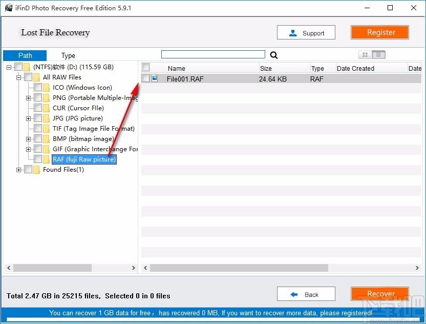The image size is (426, 324).
Task: Click file list scroll right arrow
Action: [x=417, y=268]
